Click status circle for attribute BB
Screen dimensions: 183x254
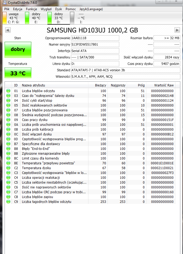tap(8, 154)
